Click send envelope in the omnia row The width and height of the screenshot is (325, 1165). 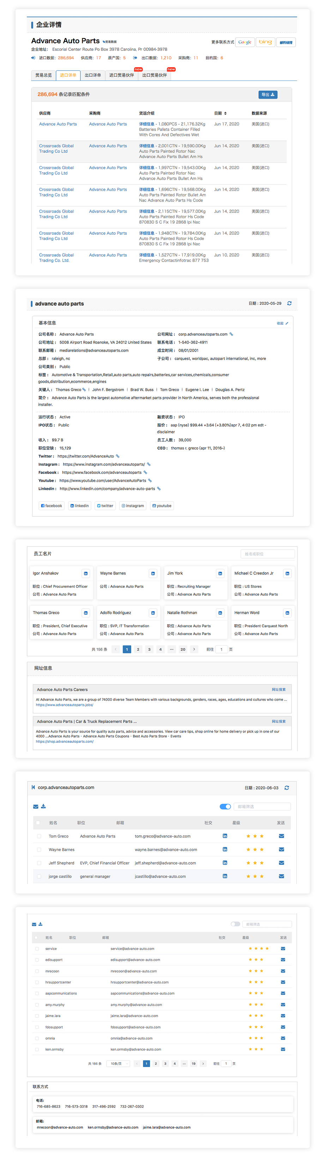[x=283, y=1038]
